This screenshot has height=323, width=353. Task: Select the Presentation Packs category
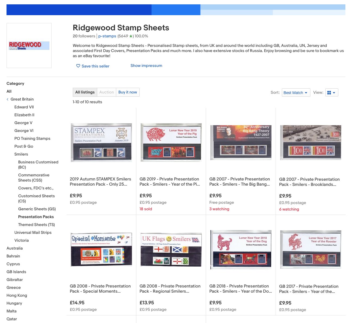click(x=36, y=217)
